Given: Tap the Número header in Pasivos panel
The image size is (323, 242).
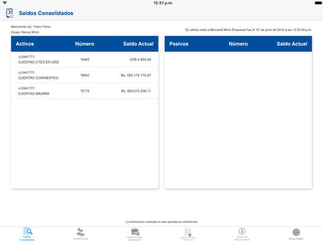Looking at the screenshot, I should coord(238,44).
